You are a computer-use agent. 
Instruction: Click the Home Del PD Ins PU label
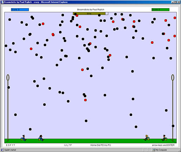(x=101, y=145)
